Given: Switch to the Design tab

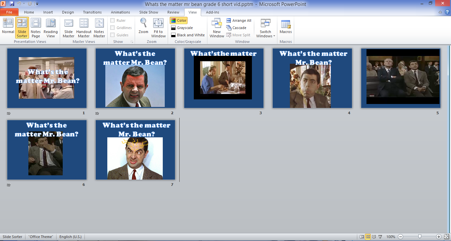Looking at the screenshot, I should (x=68, y=12).
